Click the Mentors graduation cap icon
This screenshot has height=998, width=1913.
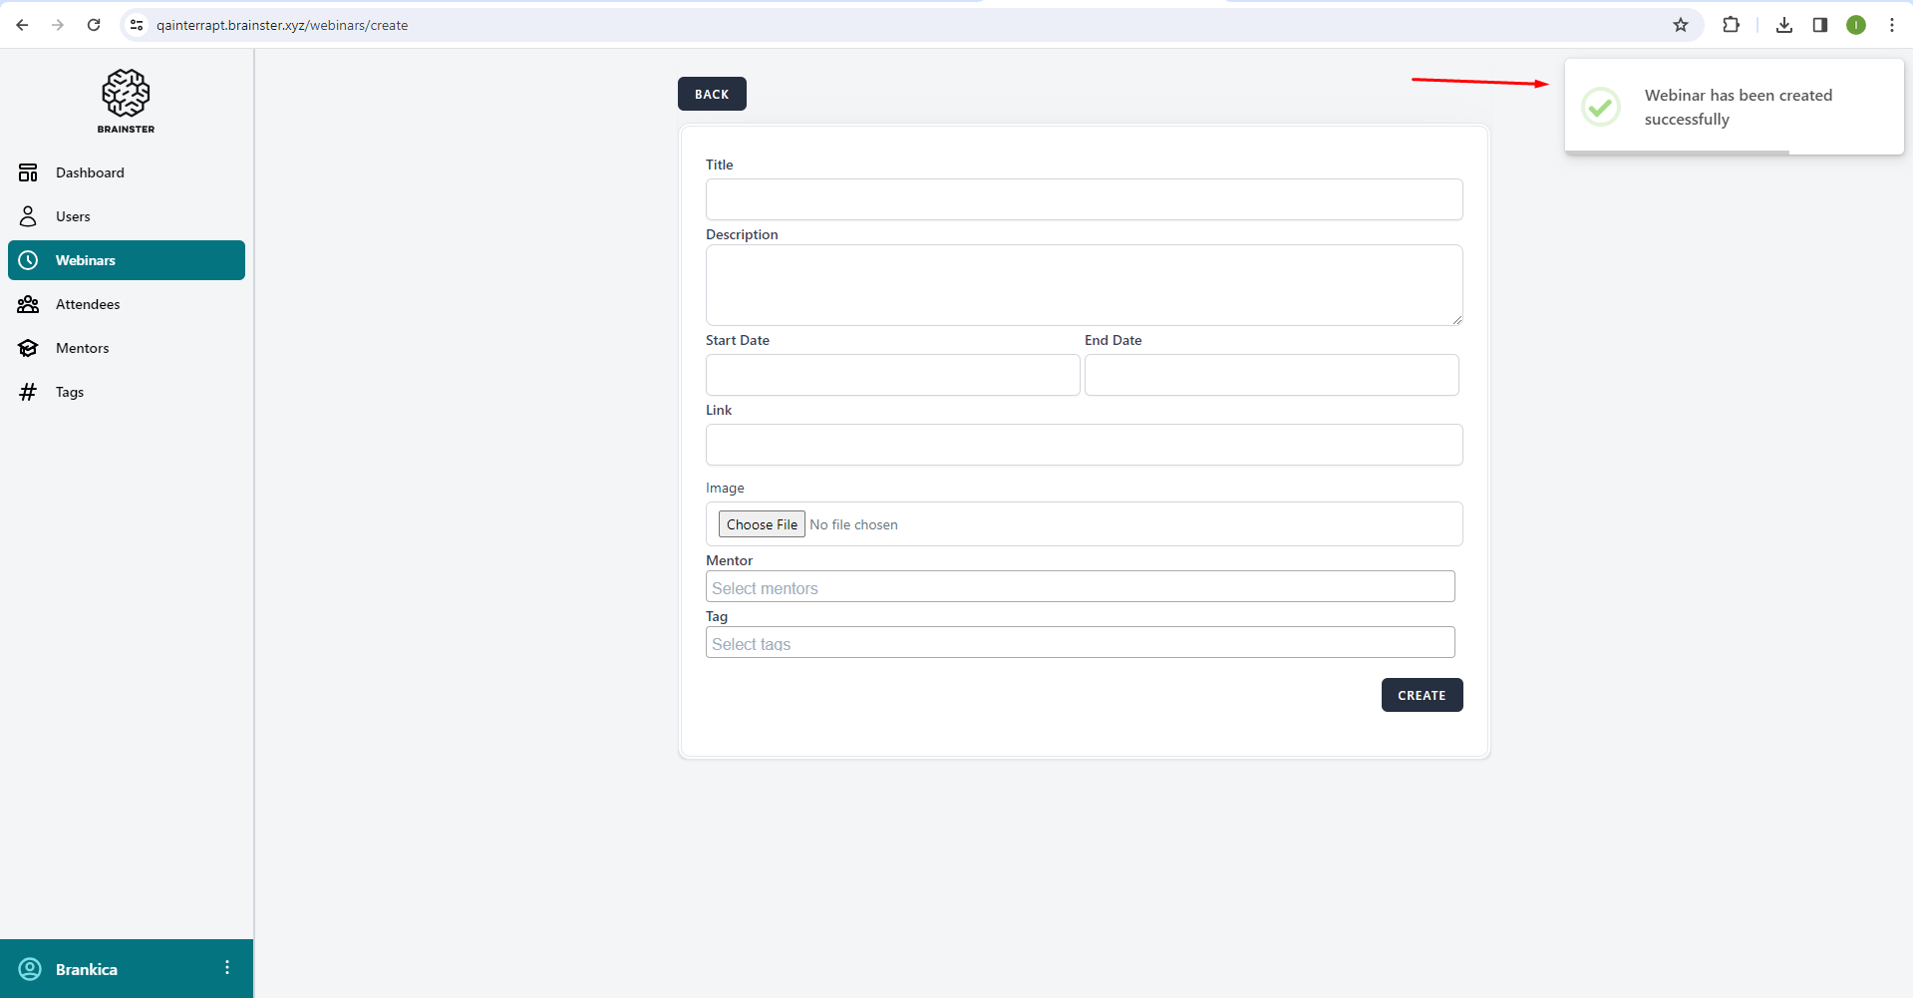tap(28, 348)
